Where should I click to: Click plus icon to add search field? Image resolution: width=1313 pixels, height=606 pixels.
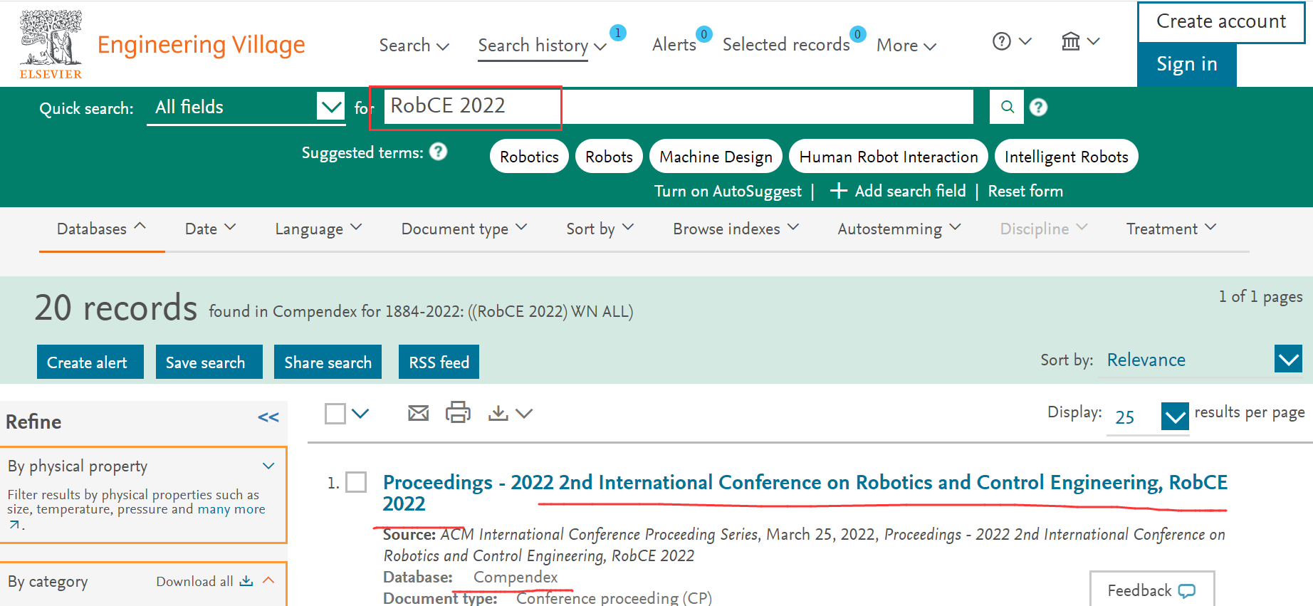[x=839, y=190]
